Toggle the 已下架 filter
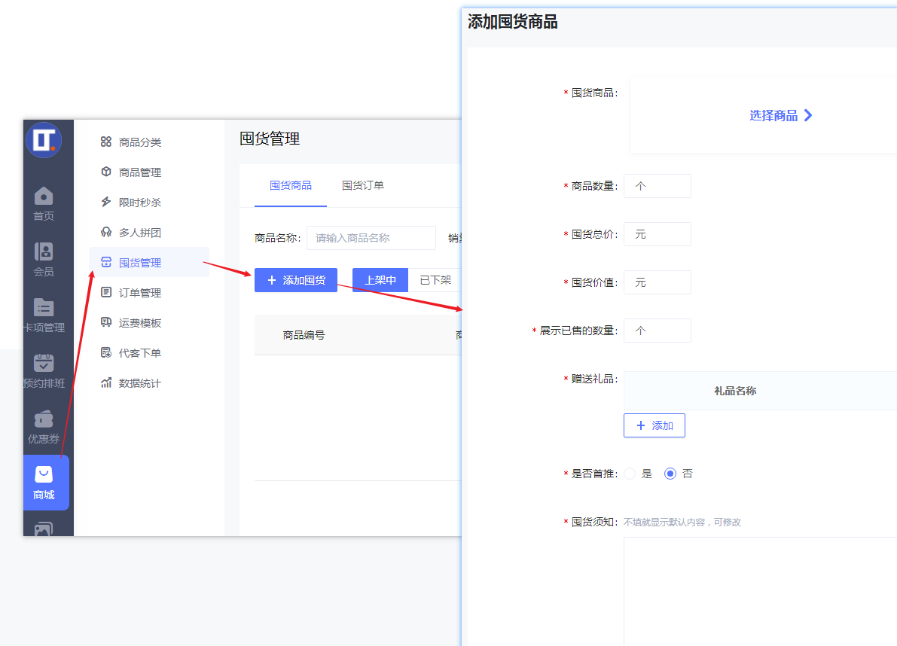897x646 pixels. tap(435, 279)
